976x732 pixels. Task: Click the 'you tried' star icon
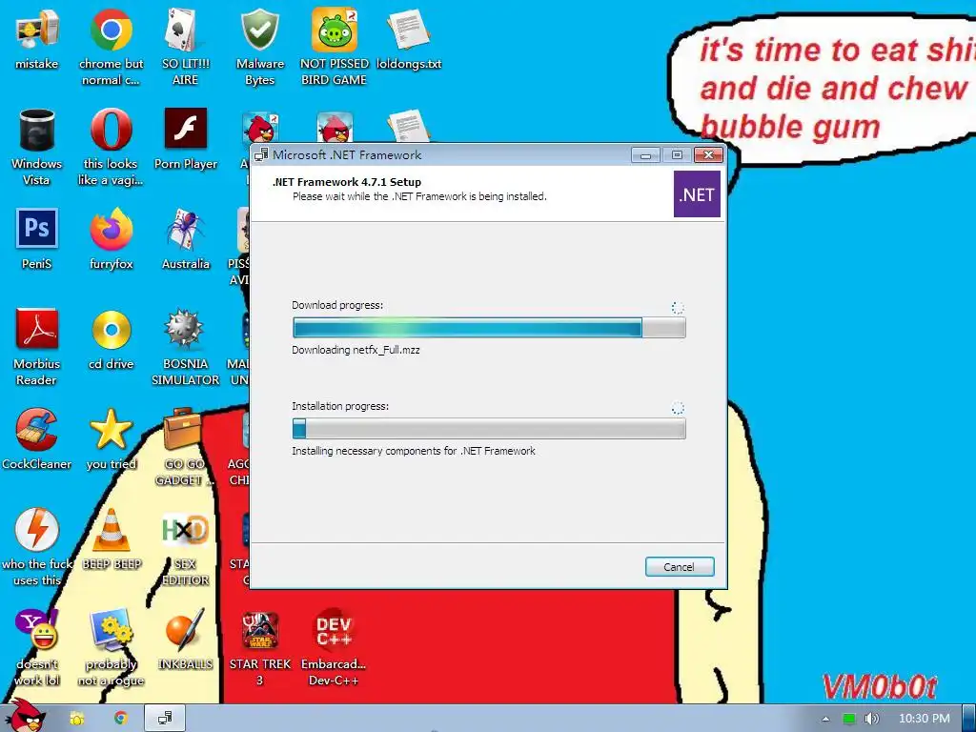coord(111,439)
